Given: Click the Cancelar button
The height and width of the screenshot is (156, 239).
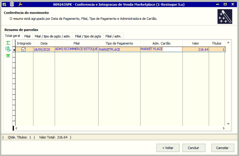Looking at the screenshot, I should pyautogui.click(x=223, y=148).
